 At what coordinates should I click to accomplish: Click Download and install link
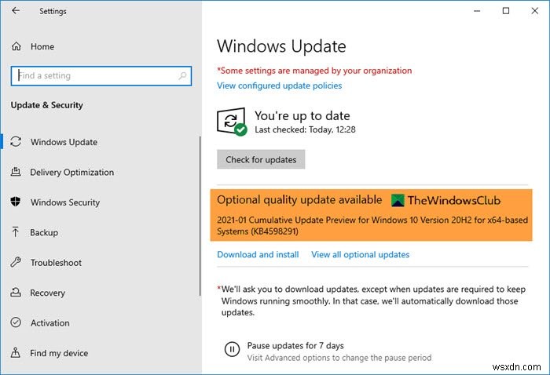pos(258,254)
